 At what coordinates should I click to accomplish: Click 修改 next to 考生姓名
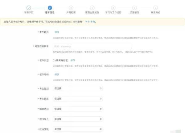click(x=57, y=32)
